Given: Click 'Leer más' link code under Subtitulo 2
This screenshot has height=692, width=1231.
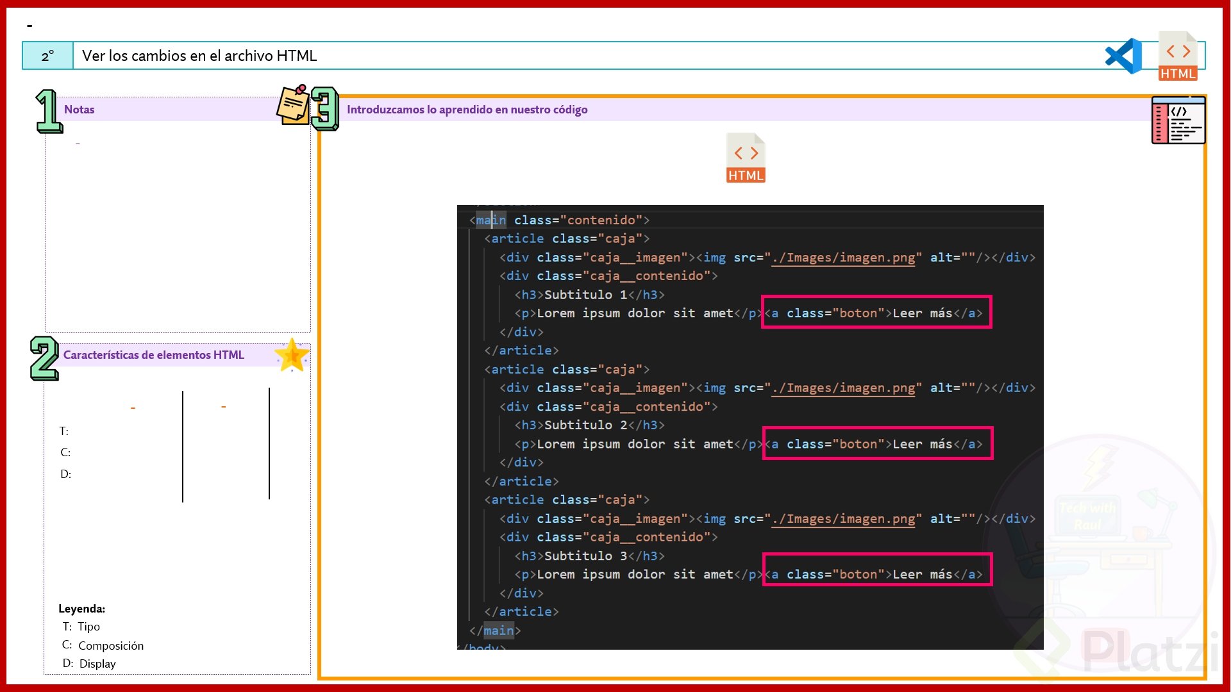Looking at the screenshot, I should click(x=878, y=443).
